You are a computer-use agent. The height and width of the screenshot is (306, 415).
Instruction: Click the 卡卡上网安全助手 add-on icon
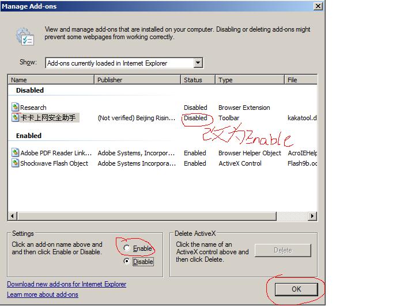click(x=15, y=117)
